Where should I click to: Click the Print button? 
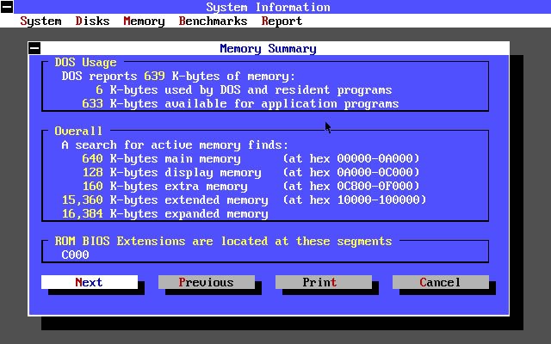point(324,282)
